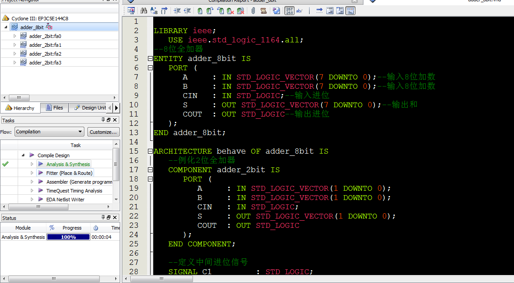Expand the adder_2bit:fa3 node
The height and width of the screenshot is (283, 514).
[15, 63]
